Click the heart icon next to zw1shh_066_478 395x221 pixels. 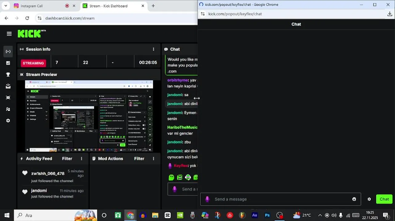[x=25, y=173]
